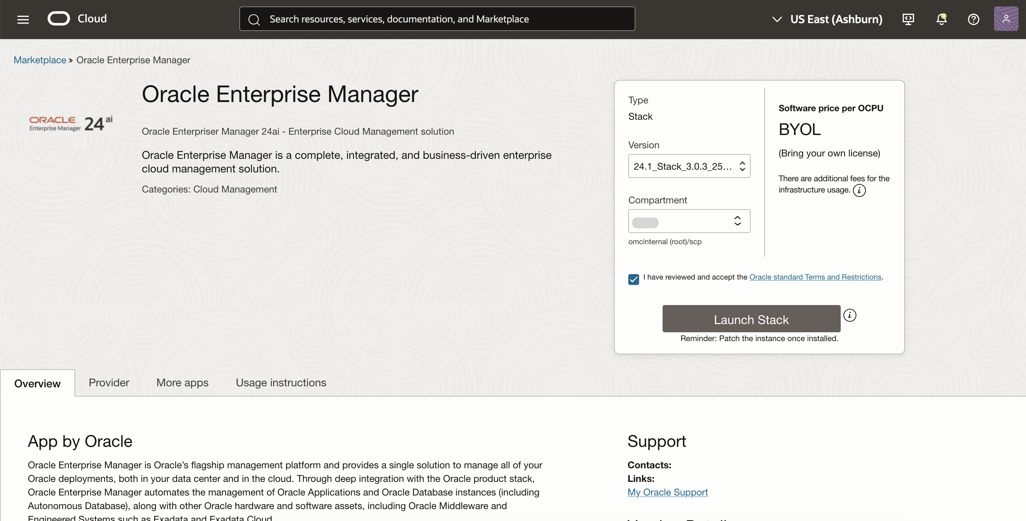This screenshot has height=521, width=1026.
Task: Open the hamburger navigation menu
Action: tap(23, 19)
